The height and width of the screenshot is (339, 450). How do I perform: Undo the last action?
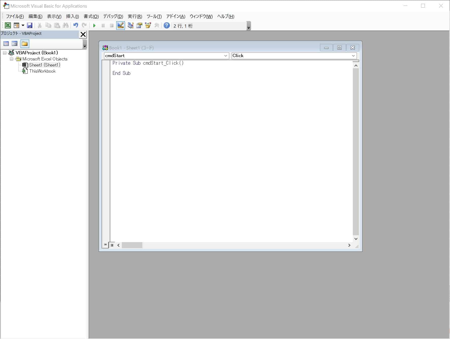coord(76,25)
